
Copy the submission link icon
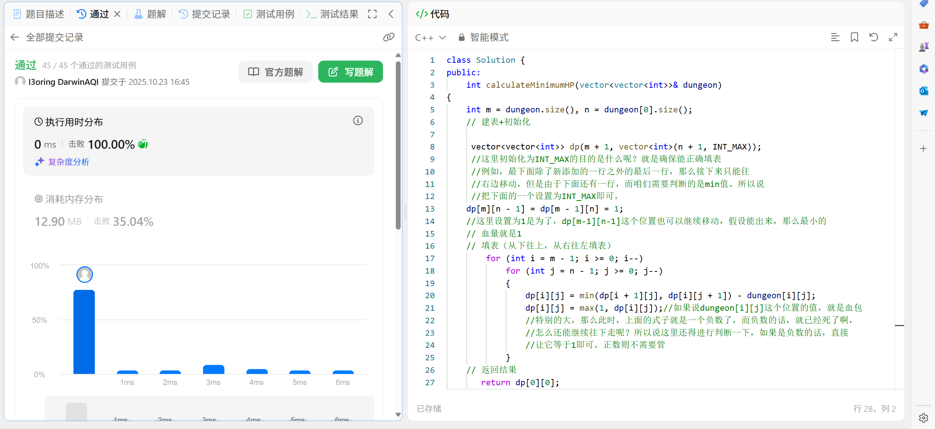(x=388, y=37)
